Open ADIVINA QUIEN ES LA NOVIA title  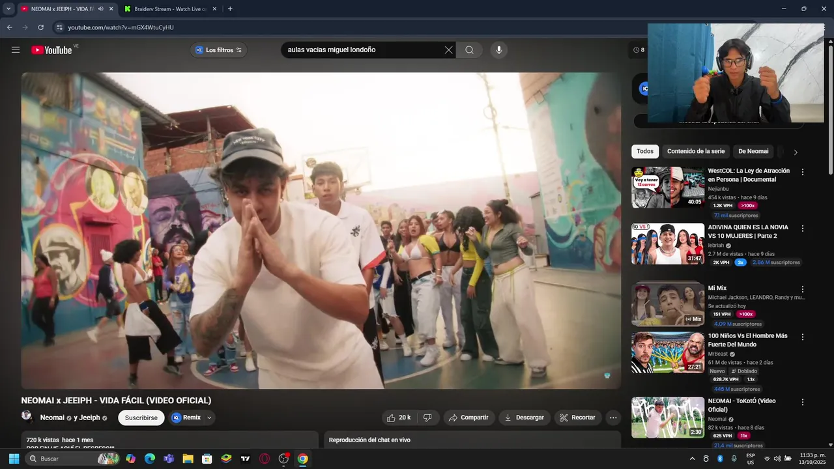click(x=748, y=231)
